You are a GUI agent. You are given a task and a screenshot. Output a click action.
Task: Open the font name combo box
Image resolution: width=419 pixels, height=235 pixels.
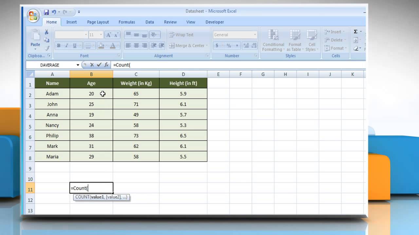pyautogui.click(x=71, y=35)
